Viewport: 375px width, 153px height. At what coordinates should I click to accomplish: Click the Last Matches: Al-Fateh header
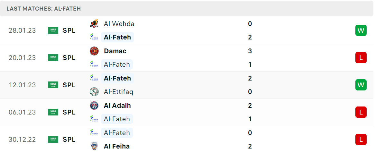pos(44,9)
